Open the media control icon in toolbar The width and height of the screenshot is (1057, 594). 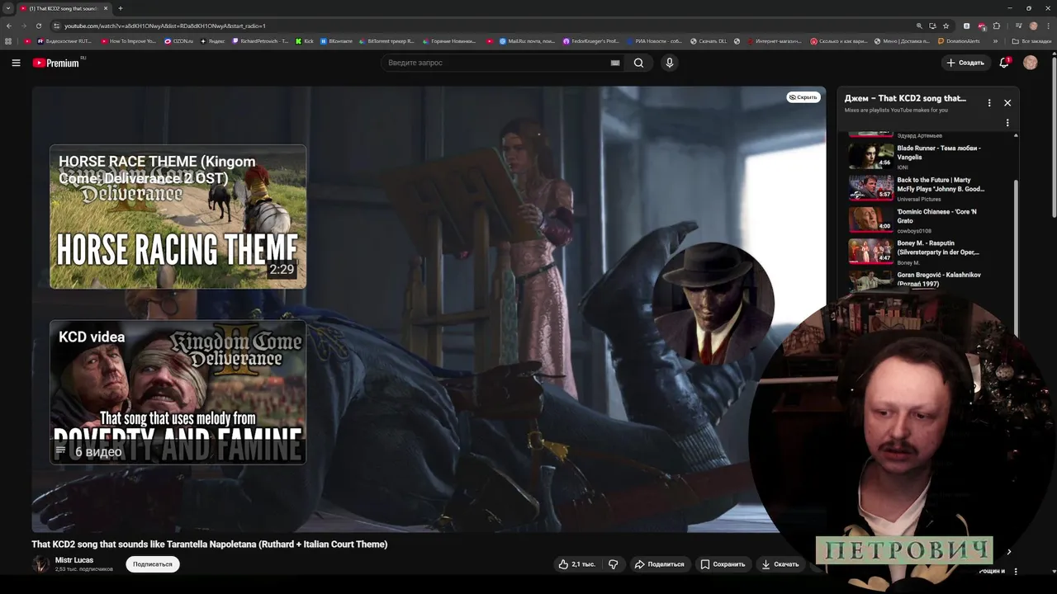coord(1018,26)
